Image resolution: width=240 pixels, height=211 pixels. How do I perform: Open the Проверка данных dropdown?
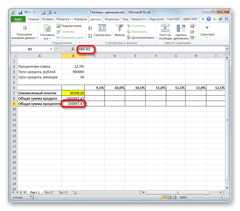coord(196,26)
